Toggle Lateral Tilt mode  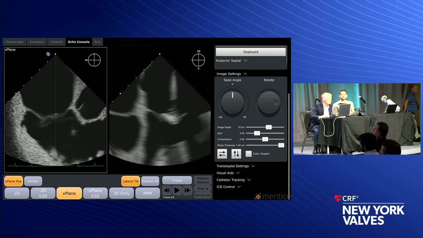(131, 181)
